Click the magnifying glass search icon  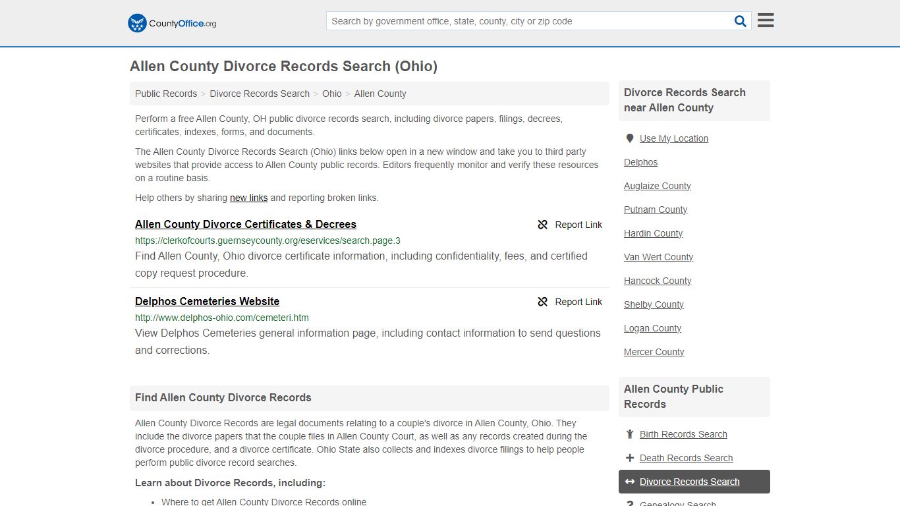741,21
